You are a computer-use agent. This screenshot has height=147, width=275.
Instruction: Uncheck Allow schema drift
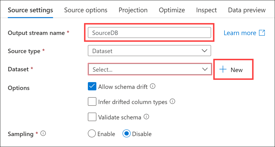tap(92, 86)
